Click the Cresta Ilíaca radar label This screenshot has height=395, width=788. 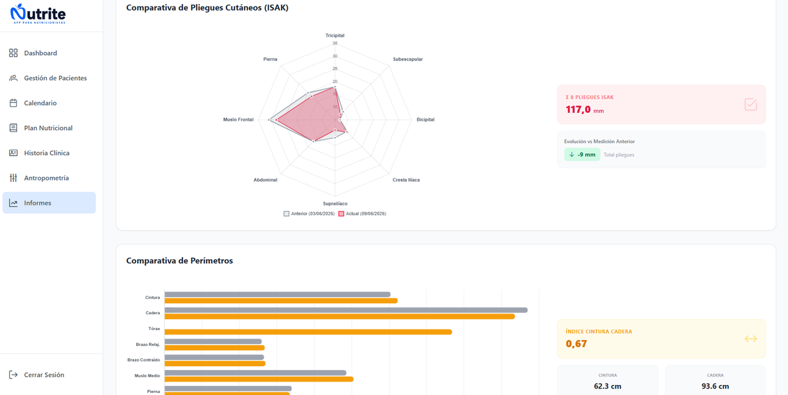click(406, 180)
